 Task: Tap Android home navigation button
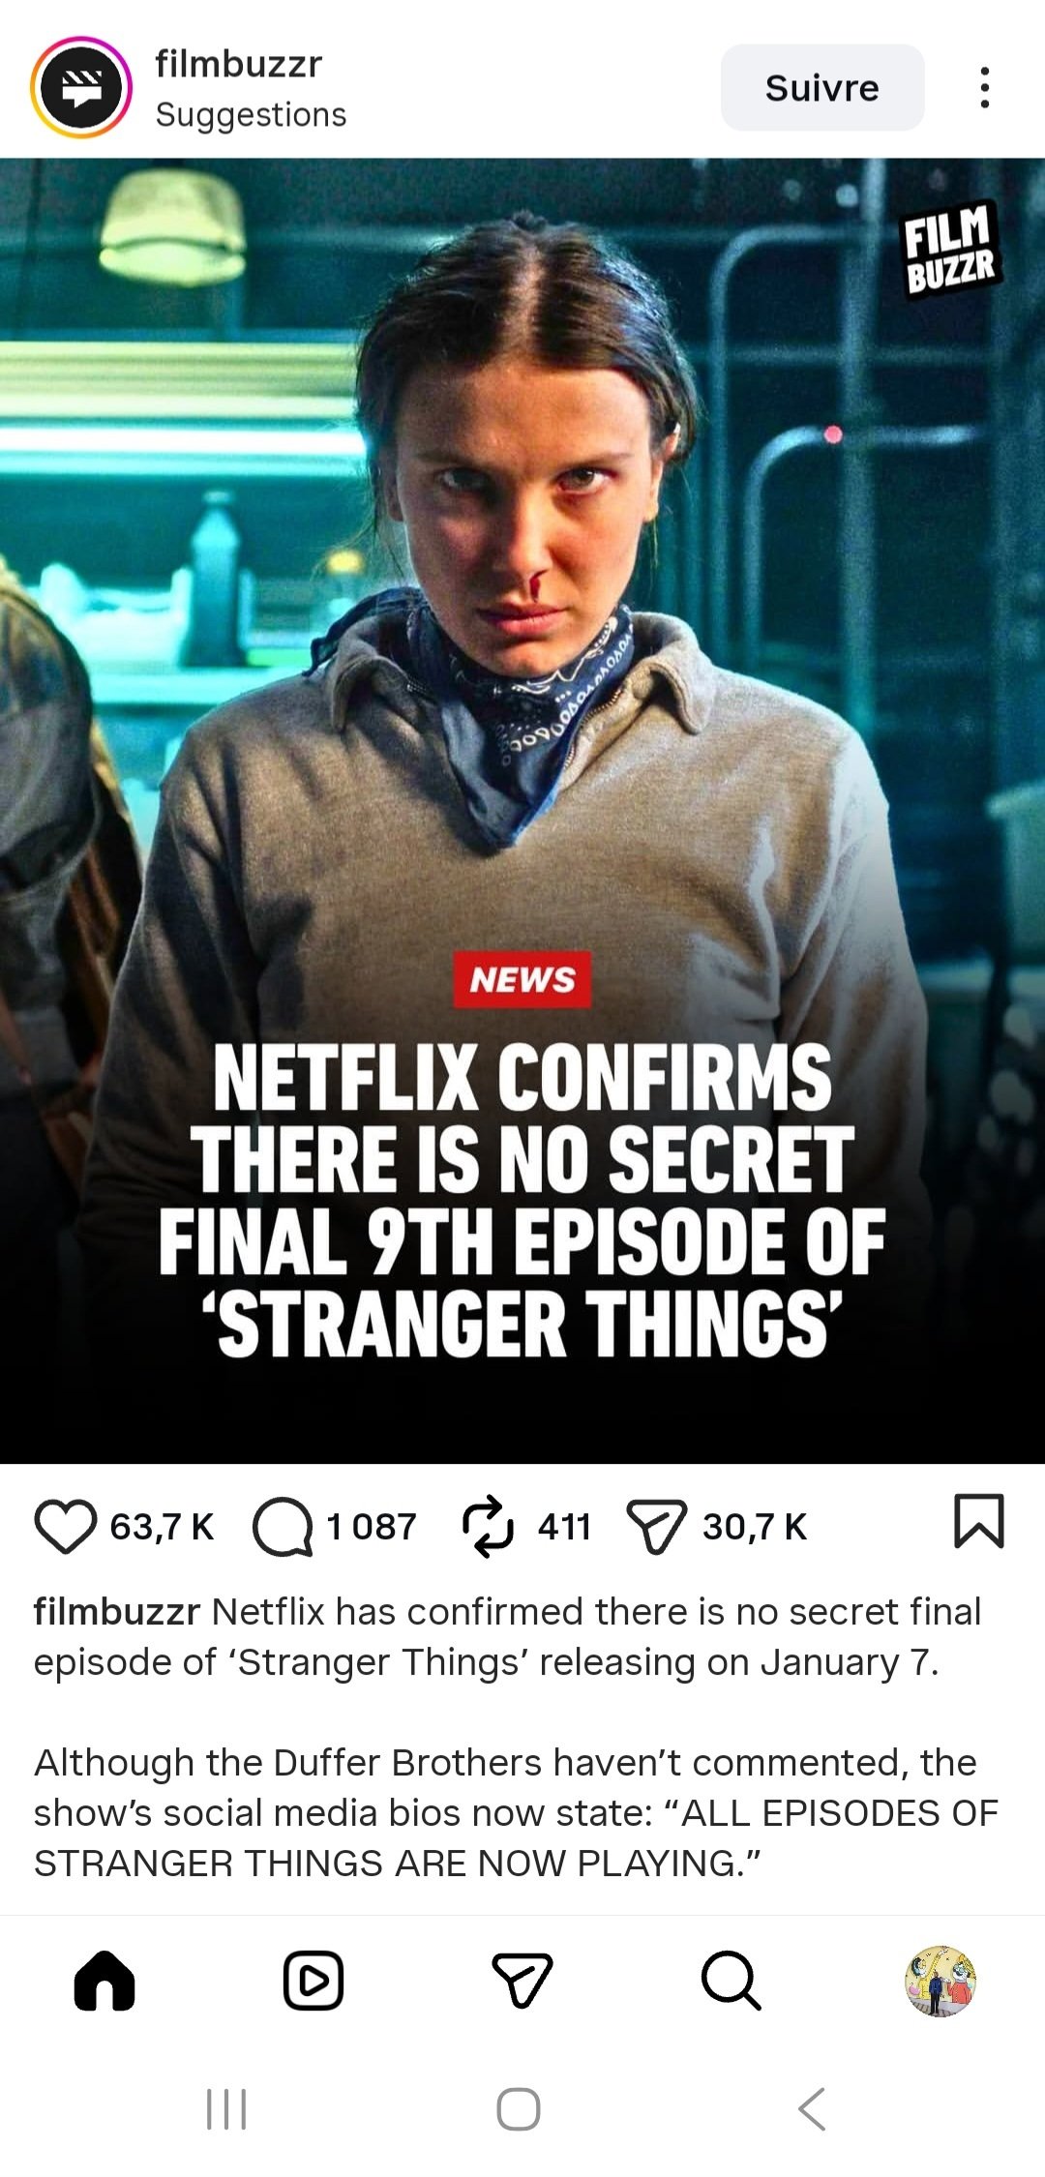pos(519,2109)
